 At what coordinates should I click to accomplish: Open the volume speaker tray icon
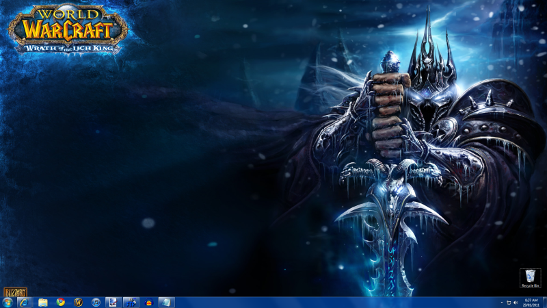coord(516,303)
